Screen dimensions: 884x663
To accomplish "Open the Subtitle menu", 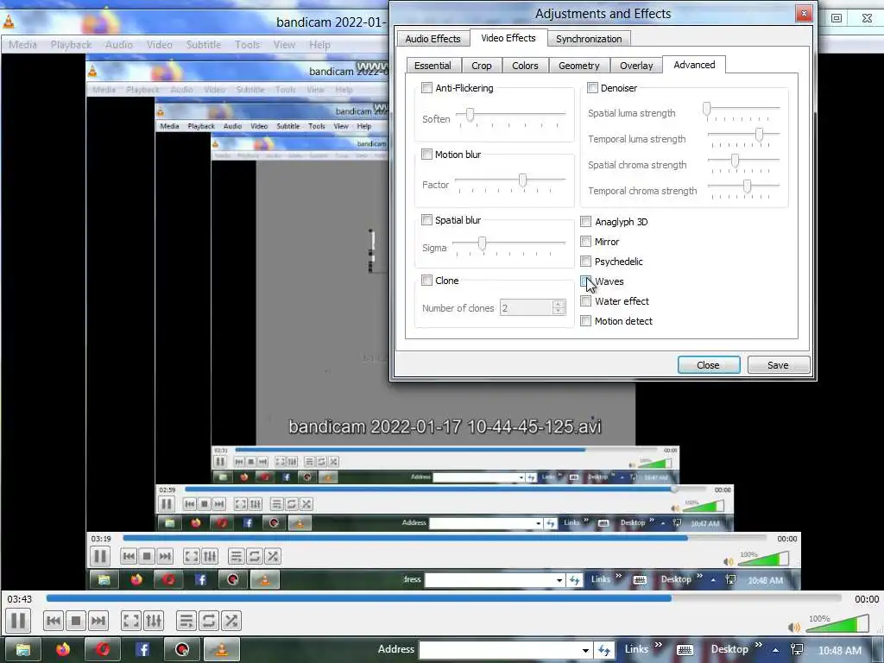I will (204, 45).
